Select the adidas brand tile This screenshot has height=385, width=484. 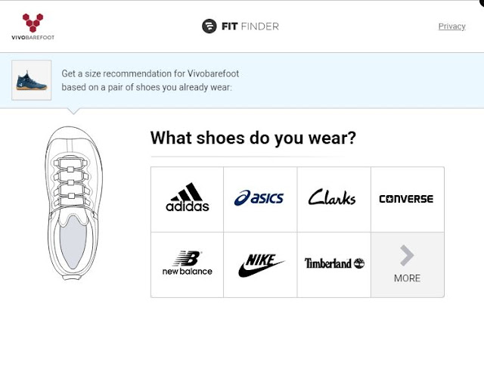(x=188, y=199)
